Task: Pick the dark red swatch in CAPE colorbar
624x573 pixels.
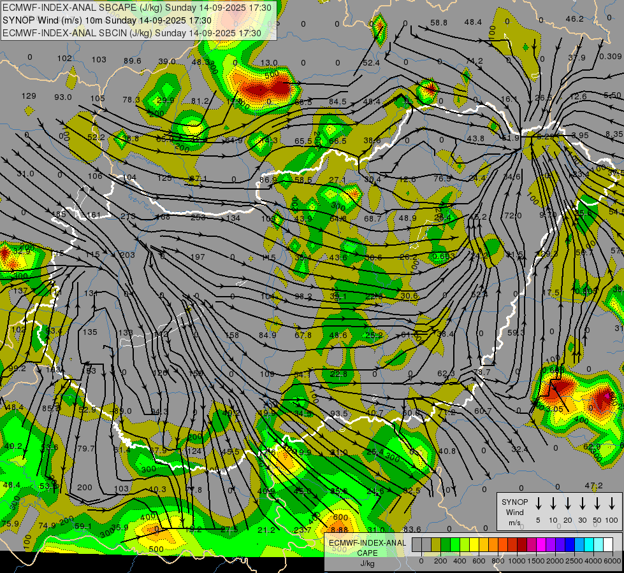Action: [x=522, y=545]
